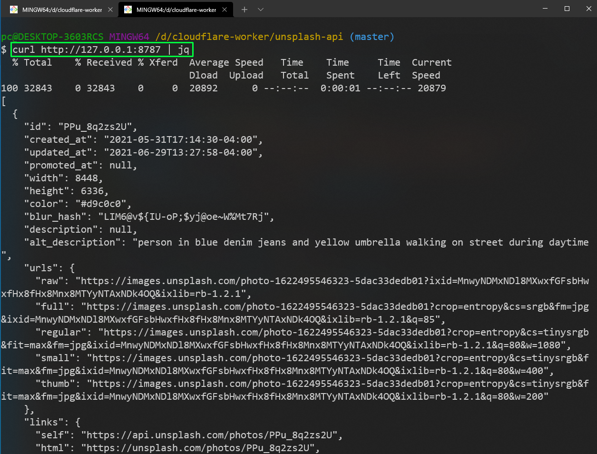Open the new-tab profile dropdown chevron
The height and width of the screenshot is (454, 597).
[x=261, y=10]
